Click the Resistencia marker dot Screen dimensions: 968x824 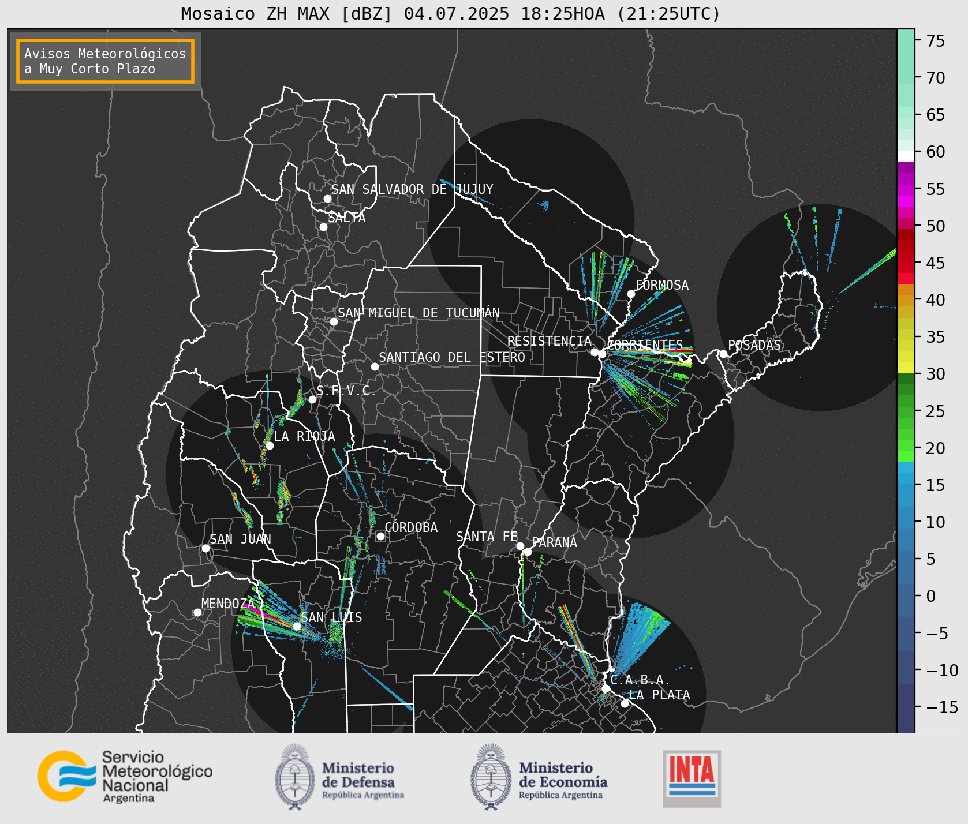coord(595,352)
